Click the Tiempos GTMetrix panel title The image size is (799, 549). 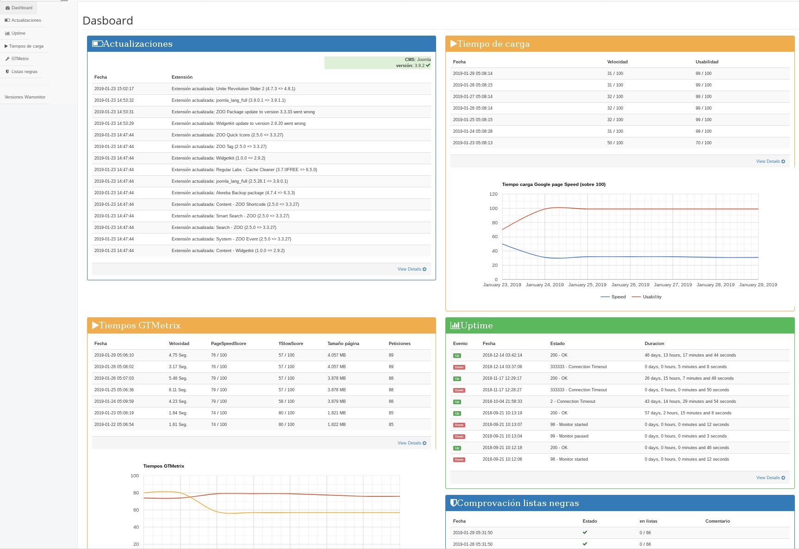(140, 326)
